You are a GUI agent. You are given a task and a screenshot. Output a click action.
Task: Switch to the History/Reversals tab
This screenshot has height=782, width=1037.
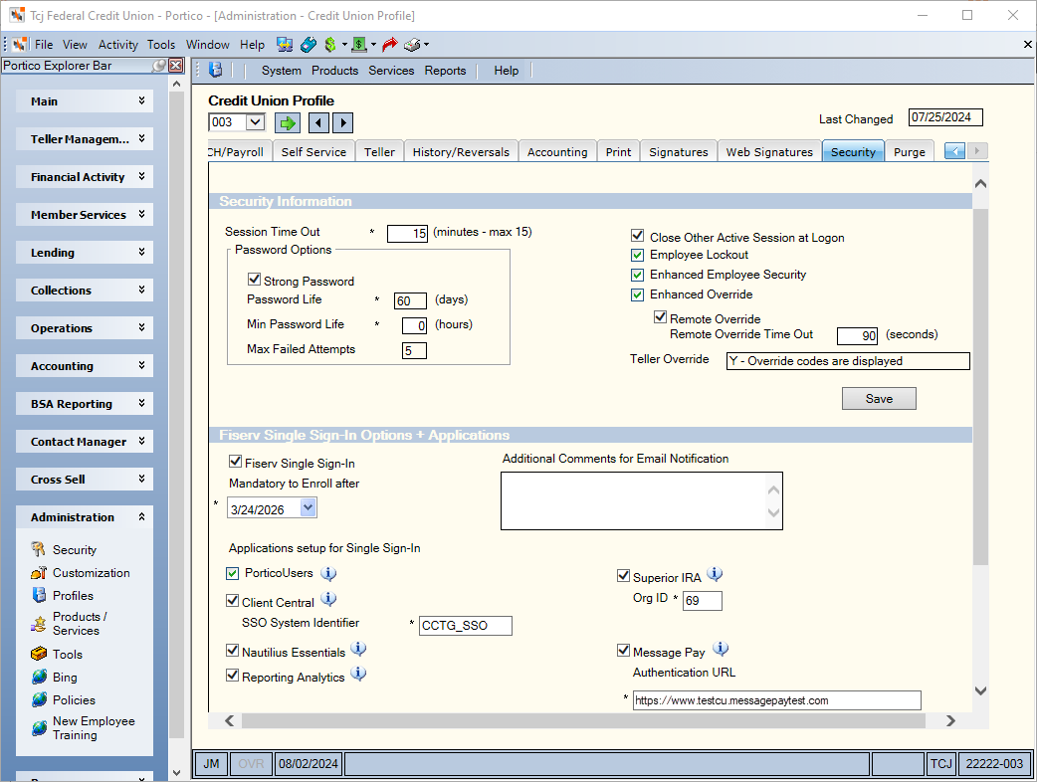pos(461,151)
